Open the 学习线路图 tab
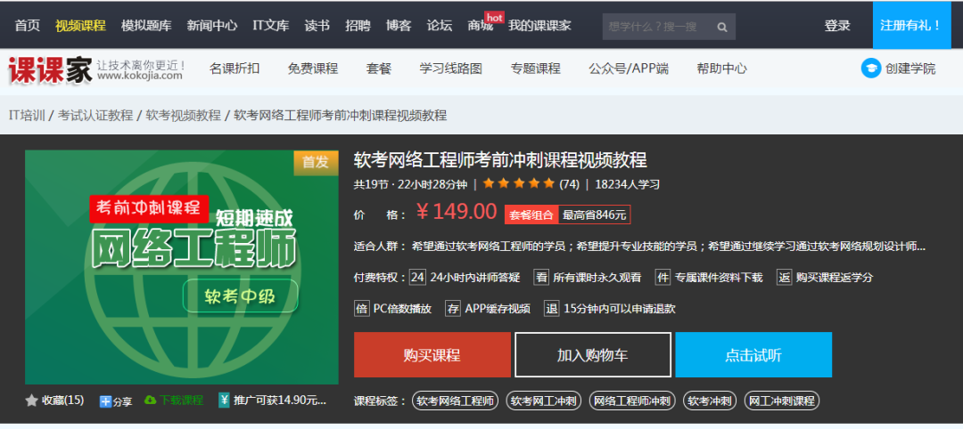Viewport: 963px width, 429px height. click(451, 69)
